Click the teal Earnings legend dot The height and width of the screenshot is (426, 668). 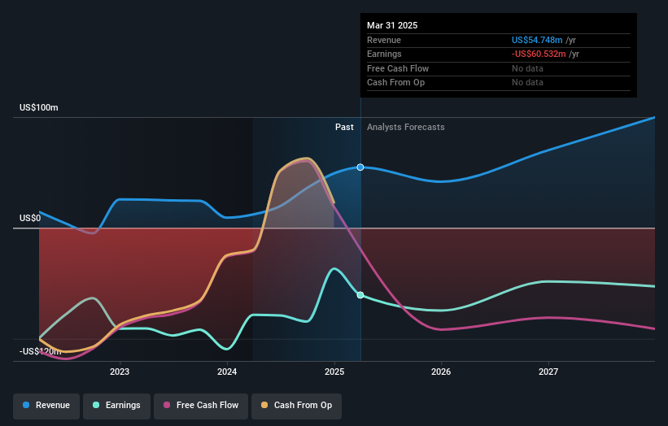coord(96,405)
